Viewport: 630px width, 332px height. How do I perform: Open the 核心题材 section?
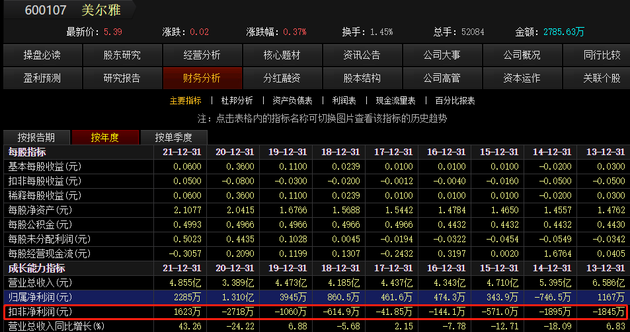(x=282, y=55)
